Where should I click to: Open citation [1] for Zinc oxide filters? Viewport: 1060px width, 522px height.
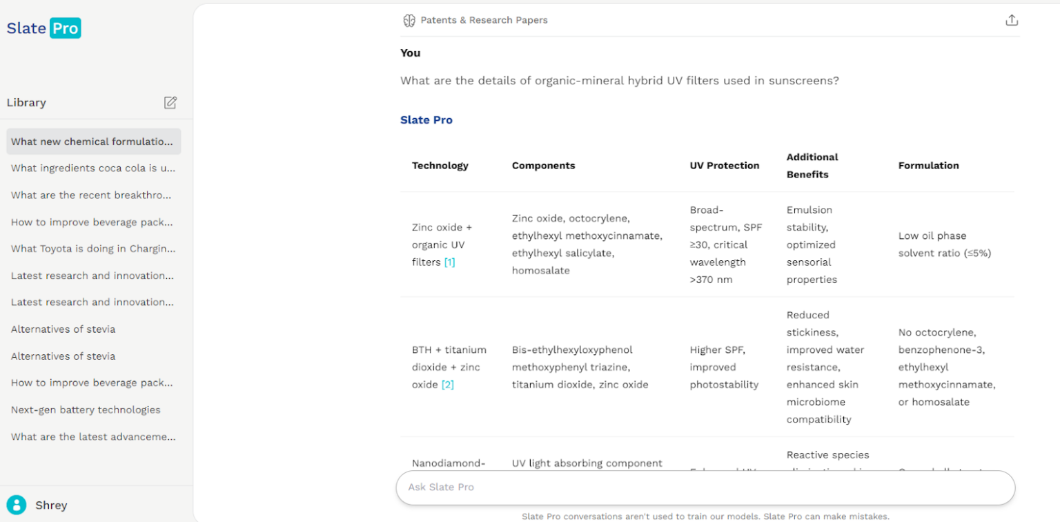point(449,262)
